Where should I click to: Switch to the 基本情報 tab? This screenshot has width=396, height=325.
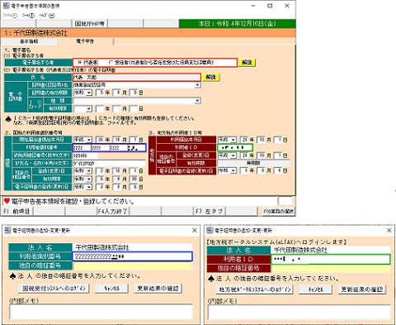[x=29, y=41]
